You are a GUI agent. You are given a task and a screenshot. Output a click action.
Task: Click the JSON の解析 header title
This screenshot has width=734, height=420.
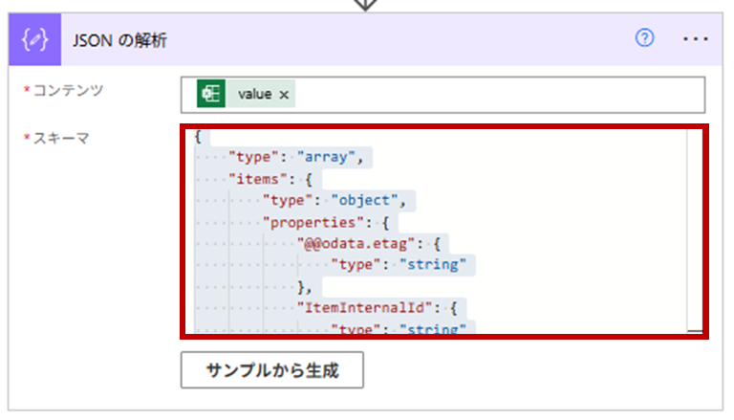point(119,40)
